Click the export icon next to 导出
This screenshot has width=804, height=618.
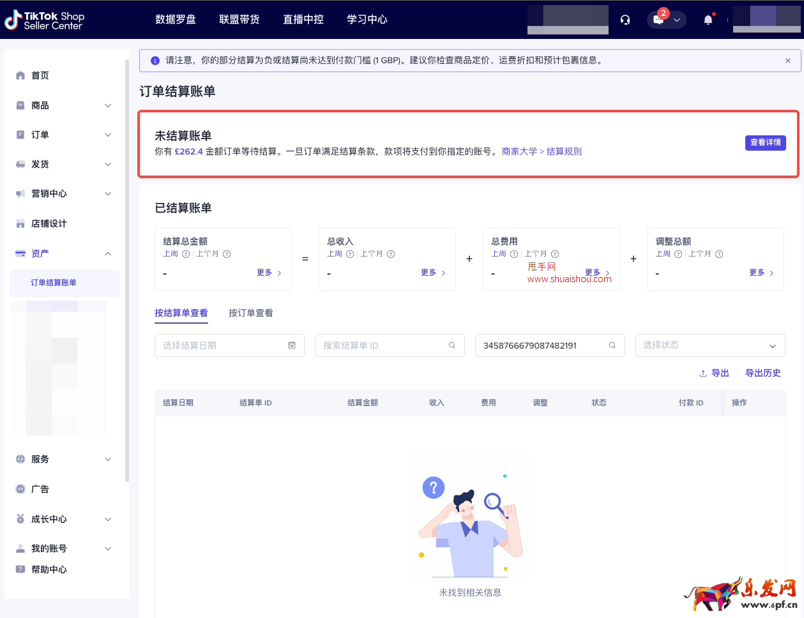[703, 373]
